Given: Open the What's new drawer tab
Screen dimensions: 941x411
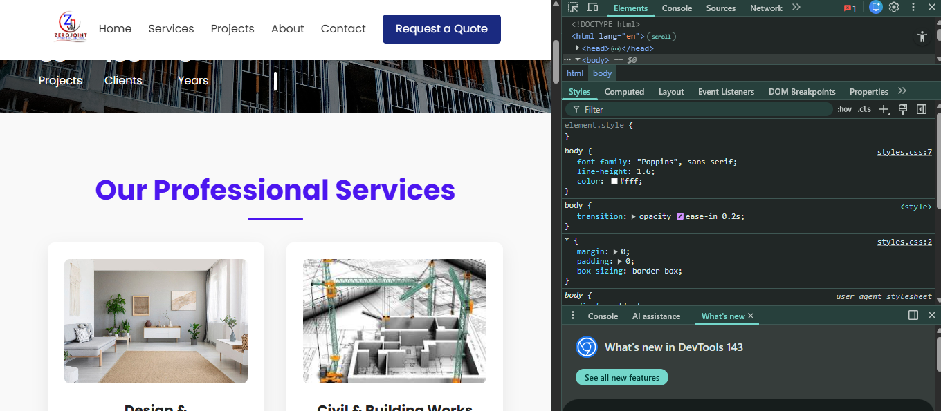Looking at the screenshot, I should pyautogui.click(x=723, y=316).
